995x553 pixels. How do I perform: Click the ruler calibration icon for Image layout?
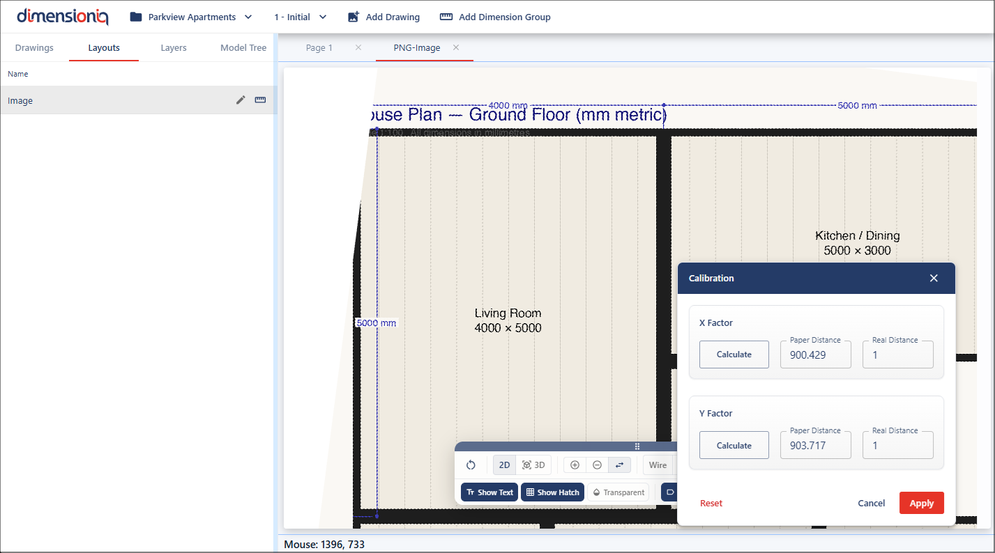[x=260, y=100]
